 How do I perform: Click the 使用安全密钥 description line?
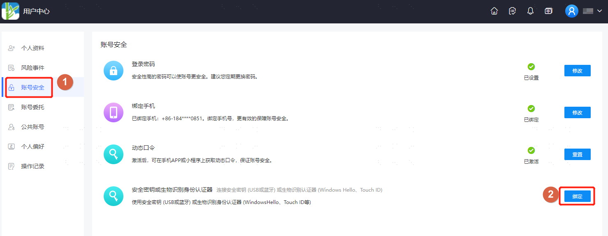[221, 202]
